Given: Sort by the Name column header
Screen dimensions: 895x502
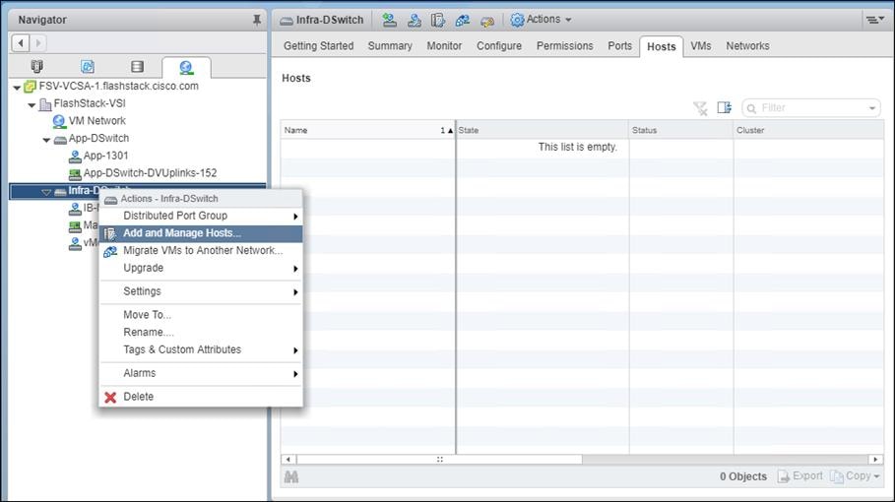Looking at the screenshot, I should click(368, 130).
